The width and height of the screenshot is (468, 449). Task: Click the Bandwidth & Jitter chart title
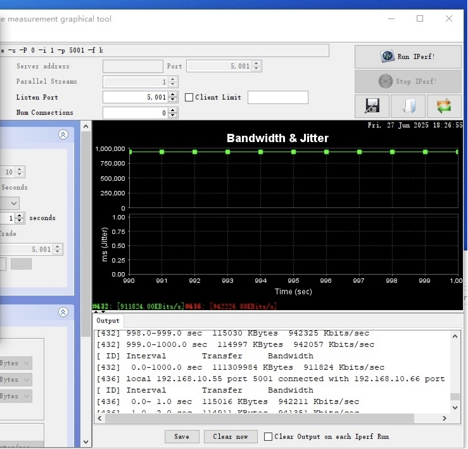pyautogui.click(x=277, y=138)
